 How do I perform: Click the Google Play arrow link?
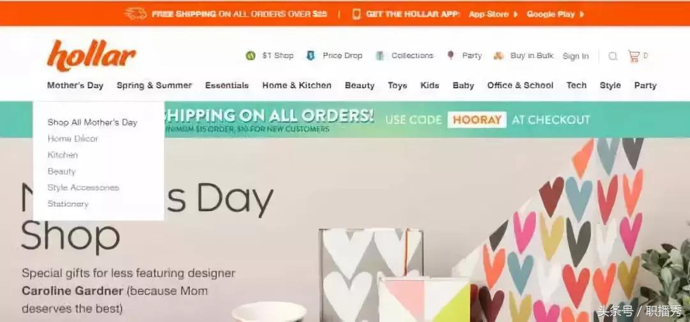coord(555,14)
